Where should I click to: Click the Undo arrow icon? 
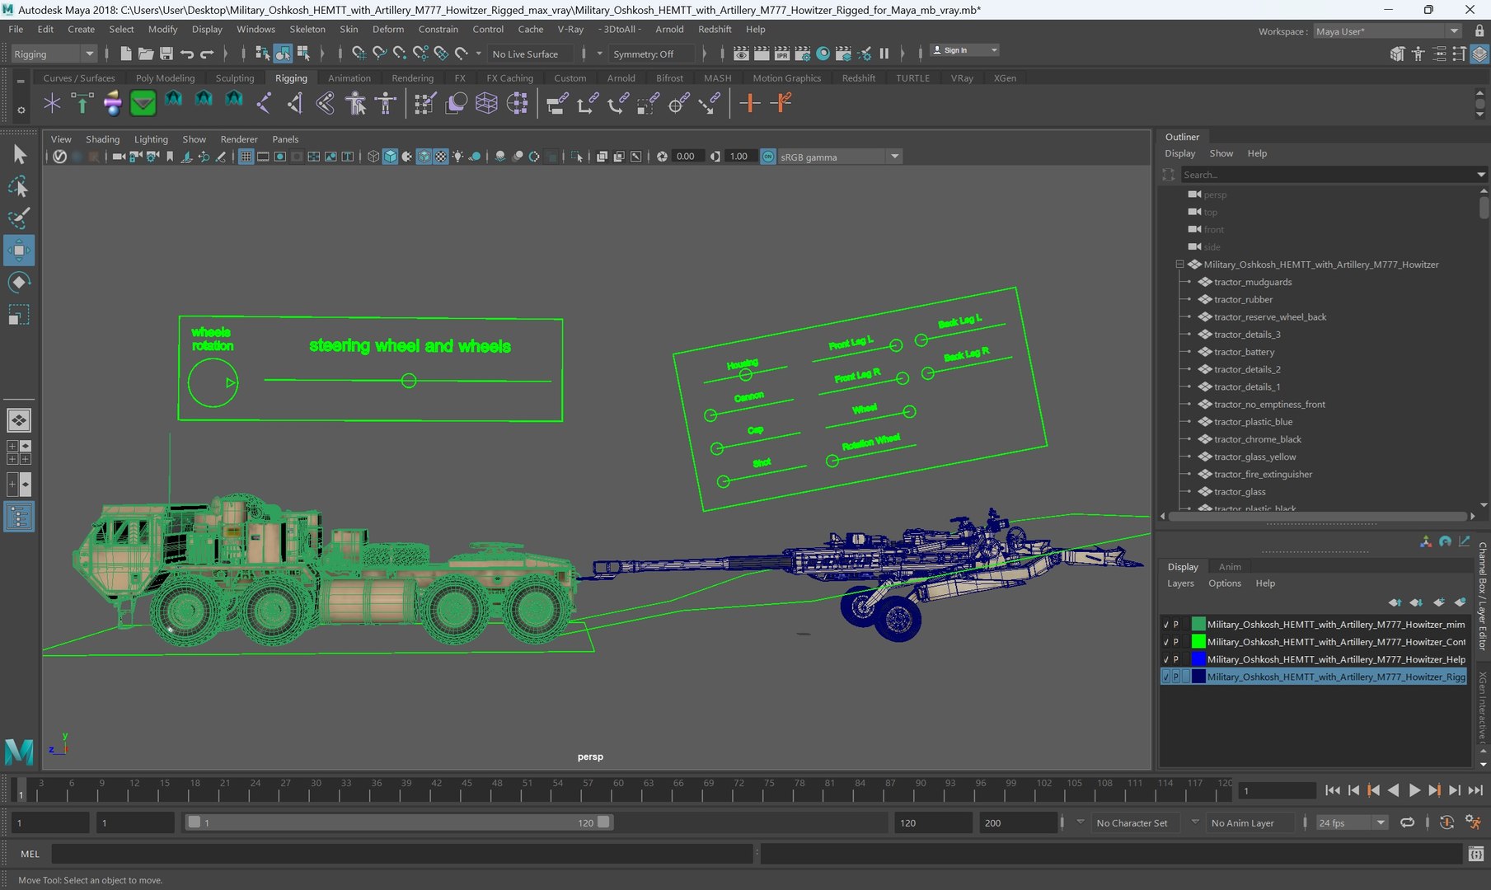(187, 54)
